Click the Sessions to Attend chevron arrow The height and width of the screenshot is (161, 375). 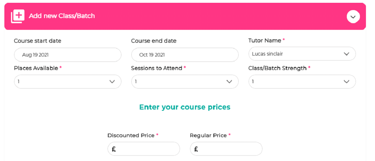(229, 82)
